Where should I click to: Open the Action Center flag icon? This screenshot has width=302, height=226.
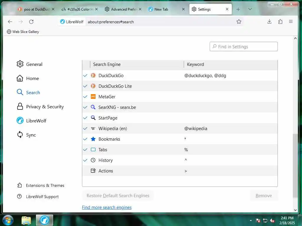tap(258, 221)
